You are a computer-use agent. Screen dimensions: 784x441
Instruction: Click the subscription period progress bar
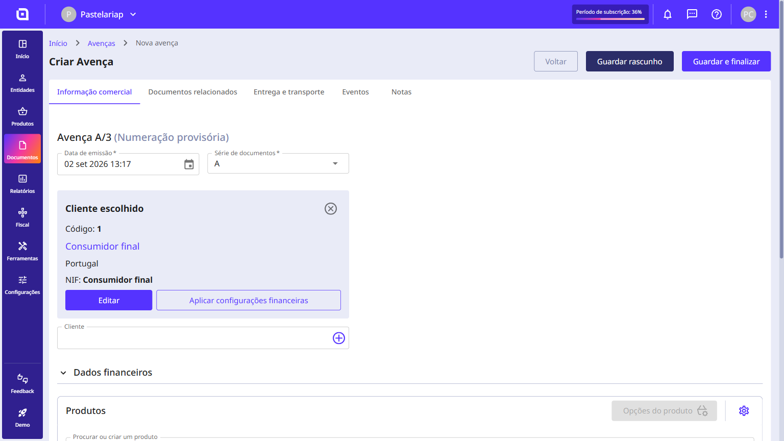(610, 19)
